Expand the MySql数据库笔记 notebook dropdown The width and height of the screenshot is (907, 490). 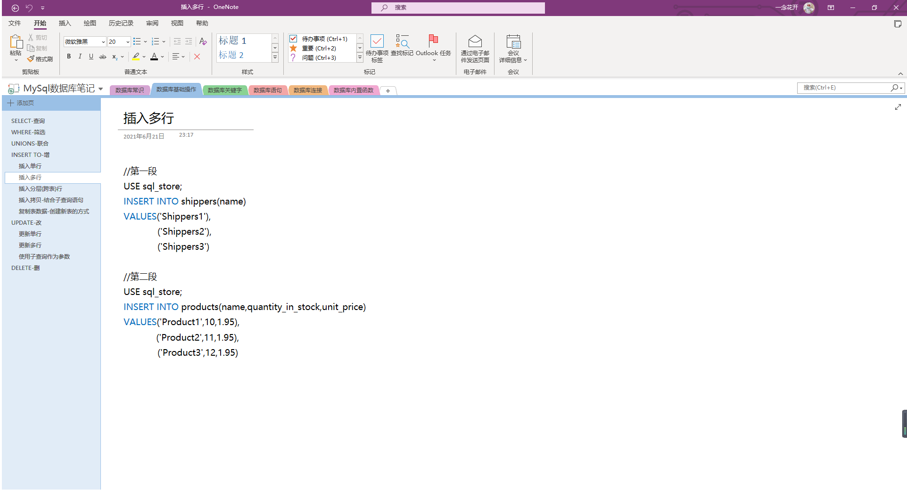pos(101,89)
